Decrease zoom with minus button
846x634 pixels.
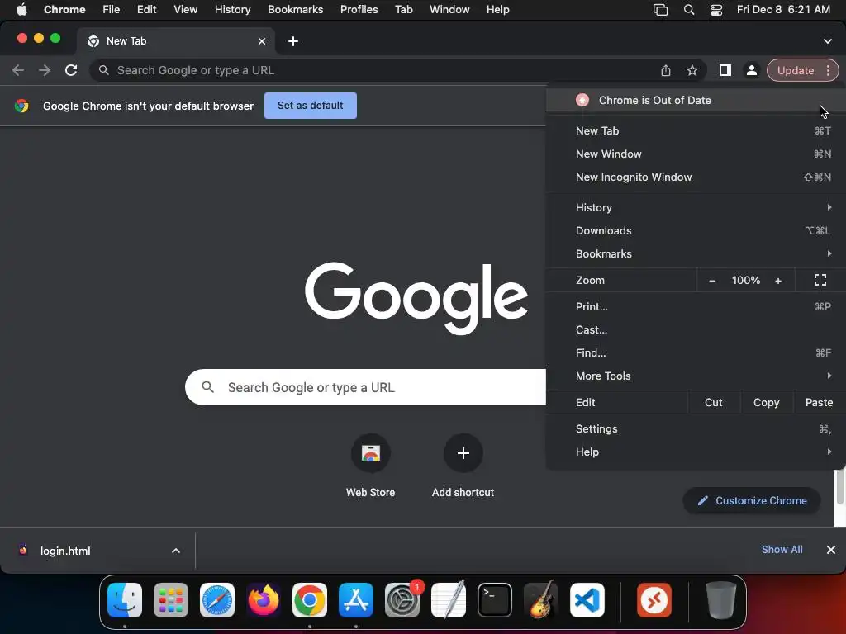coord(712,281)
